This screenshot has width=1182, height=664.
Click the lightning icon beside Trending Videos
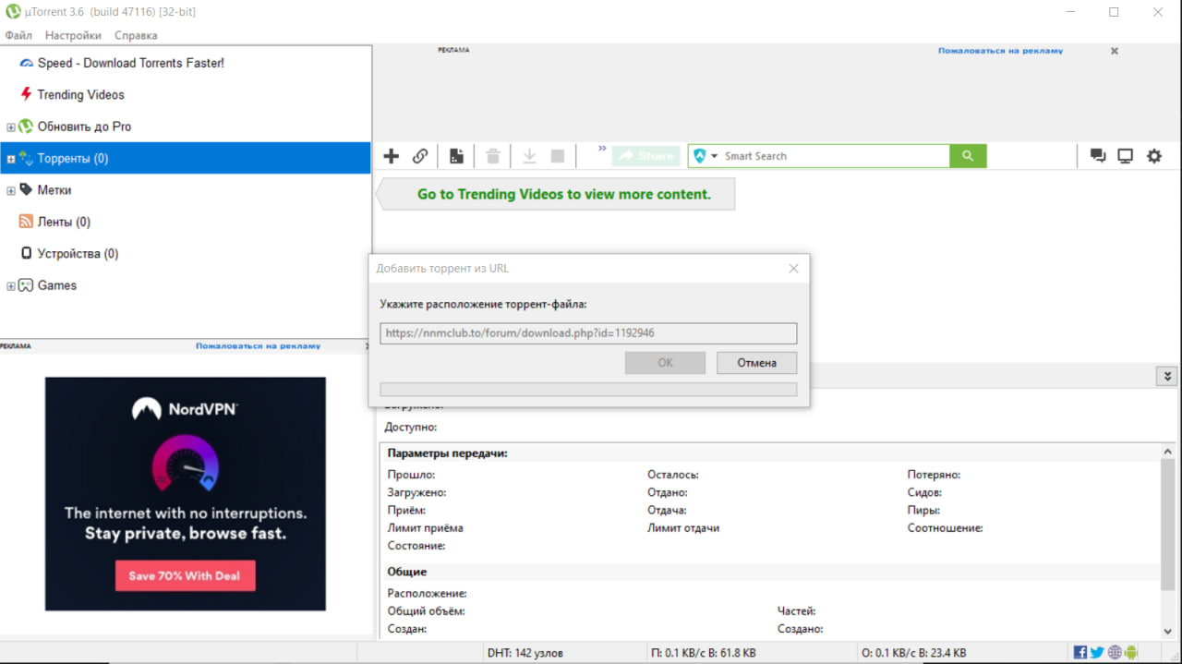coord(26,94)
